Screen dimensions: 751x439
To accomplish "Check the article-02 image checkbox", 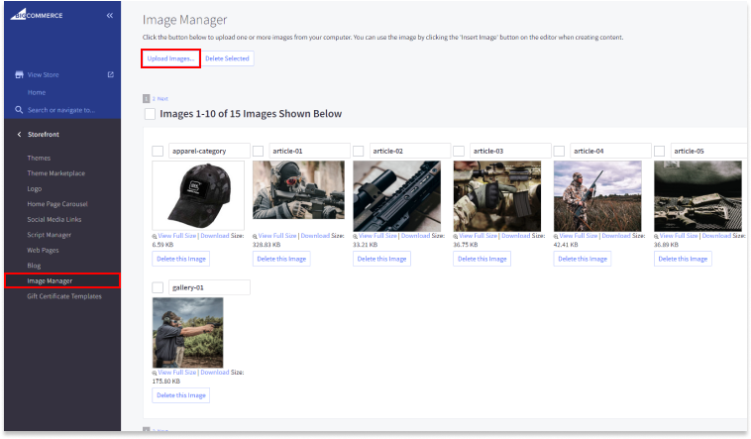I will point(359,151).
